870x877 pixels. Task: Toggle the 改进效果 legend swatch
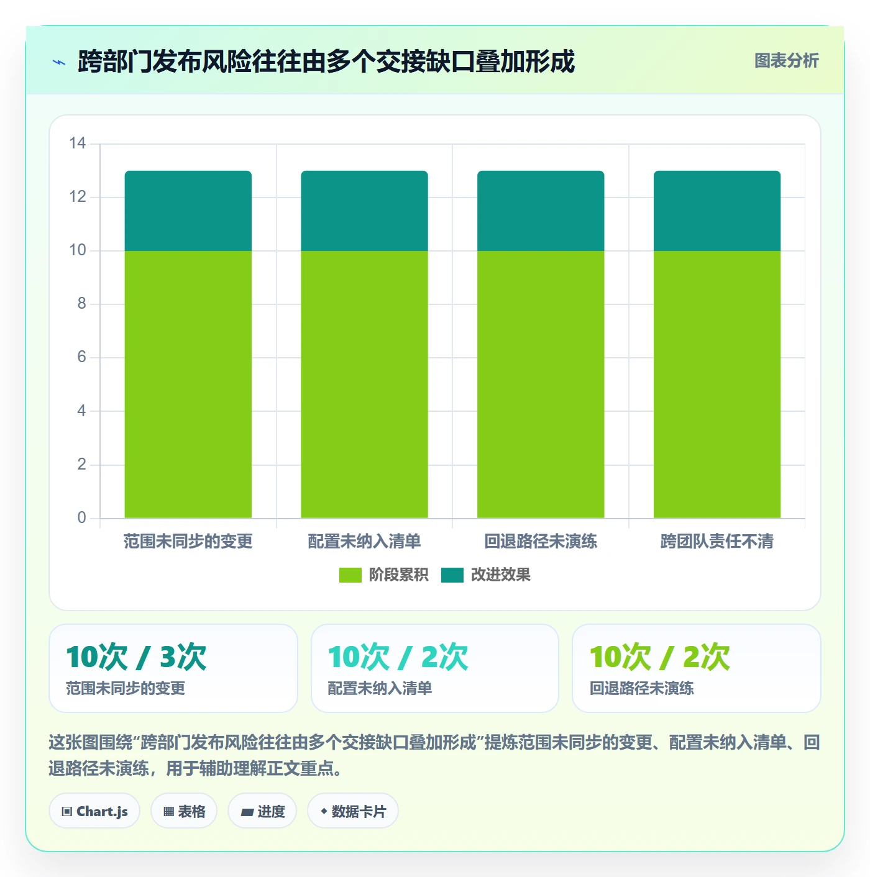tap(452, 575)
